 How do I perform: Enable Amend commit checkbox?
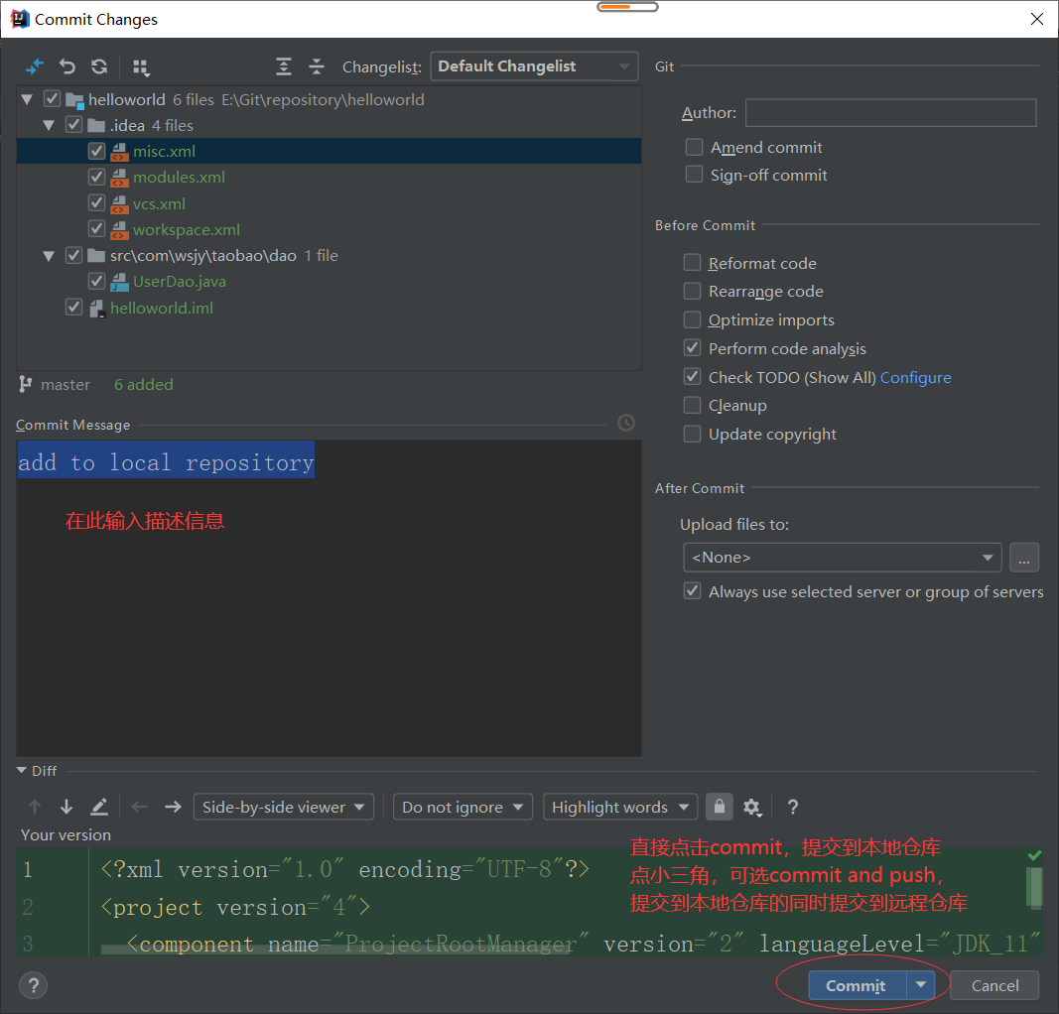click(x=694, y=147)
